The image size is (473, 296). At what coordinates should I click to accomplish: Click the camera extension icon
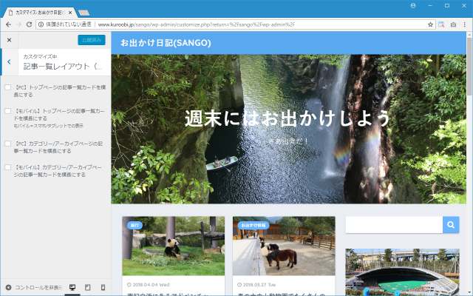[453, 24]
